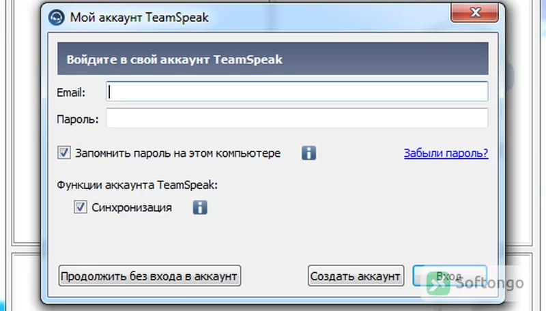Click the Создать аккаунт button
The image size is (546, 311).
point(356,276)
